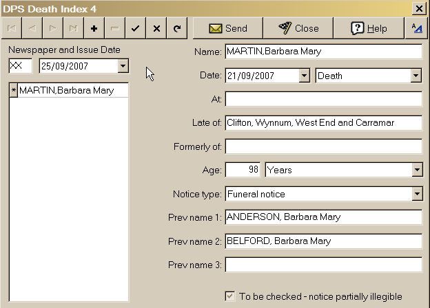Click the refresh data icon
The image size is (430, 308).
[x=177, y=28]
